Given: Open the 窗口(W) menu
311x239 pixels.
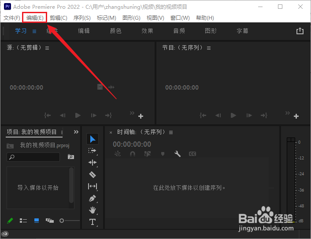Looking at the screenshot, I should click(x=180, y=18).
